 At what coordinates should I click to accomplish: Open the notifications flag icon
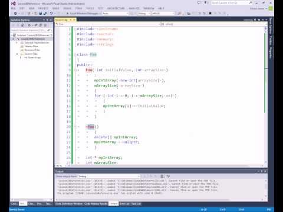pos(206,3)
